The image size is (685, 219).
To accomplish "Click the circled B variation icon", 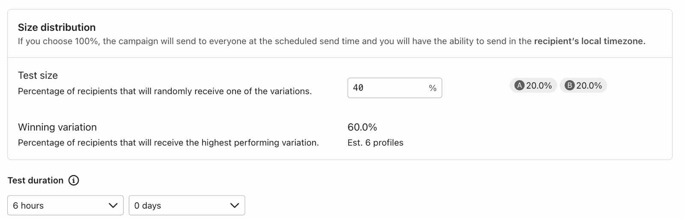I will coord(569,86).
